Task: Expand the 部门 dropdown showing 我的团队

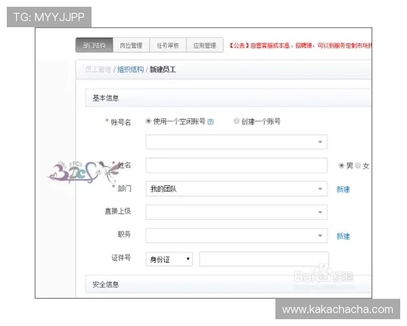Action: coord(237,189)
